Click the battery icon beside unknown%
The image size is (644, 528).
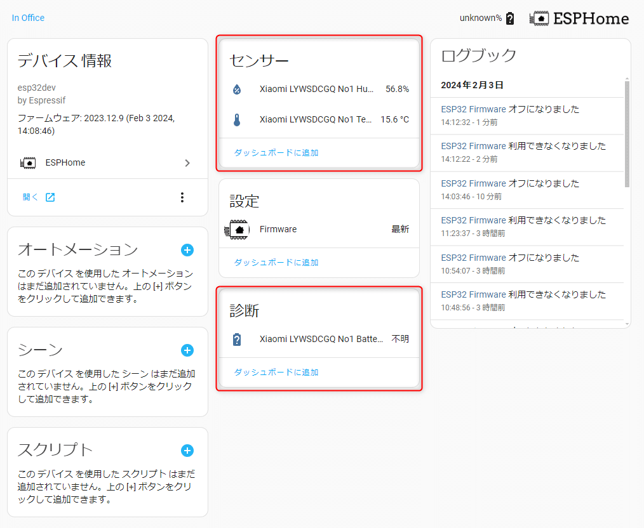(x=510, y=18)
